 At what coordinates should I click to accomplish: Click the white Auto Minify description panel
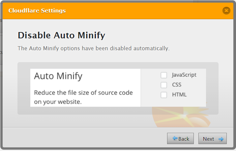(x=85, y=88)
